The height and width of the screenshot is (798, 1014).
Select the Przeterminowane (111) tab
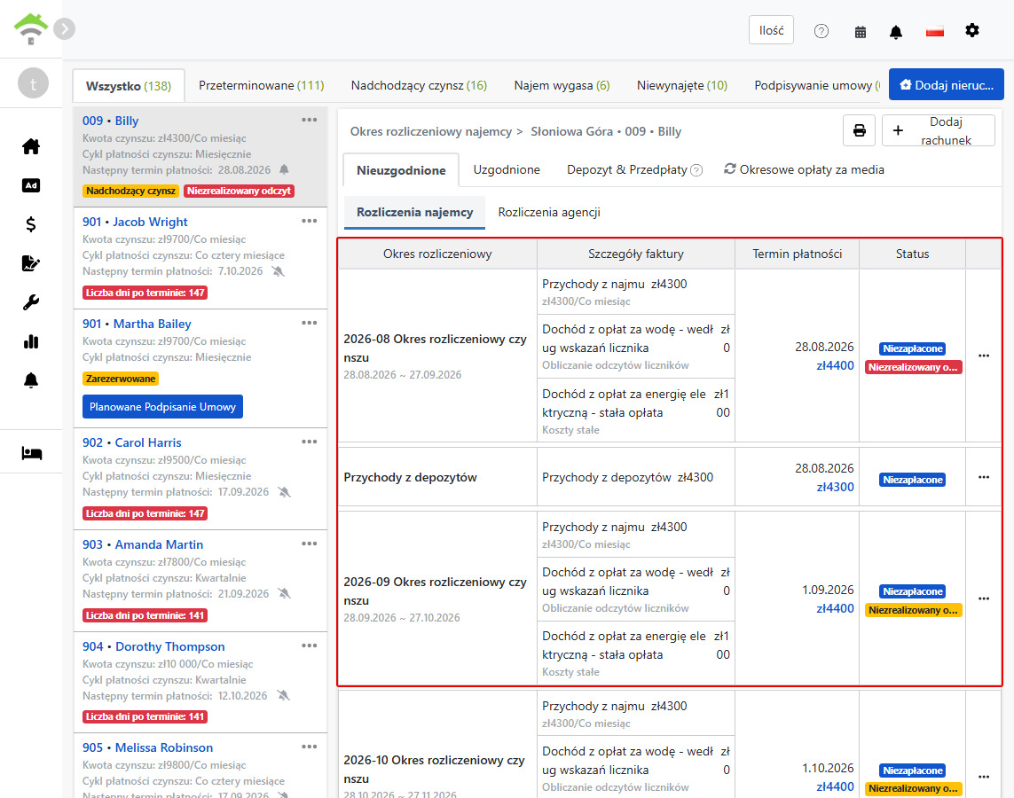(x=261, y=85)
